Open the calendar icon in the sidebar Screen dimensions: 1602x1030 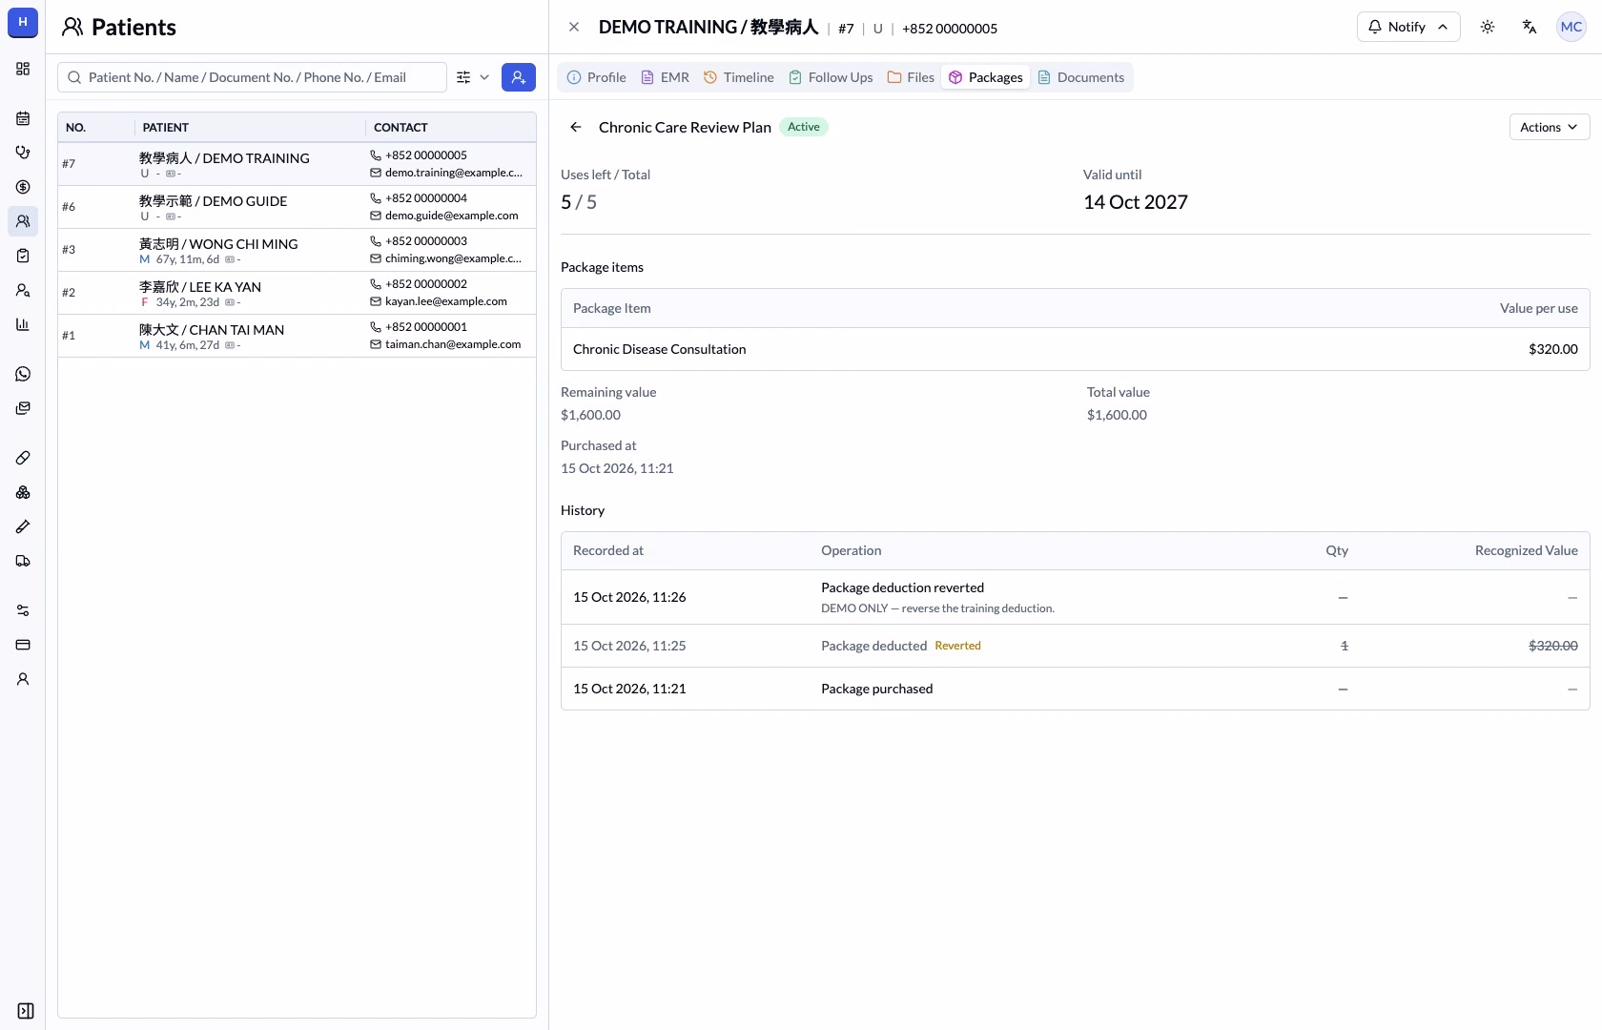click(x=23, y=118)
